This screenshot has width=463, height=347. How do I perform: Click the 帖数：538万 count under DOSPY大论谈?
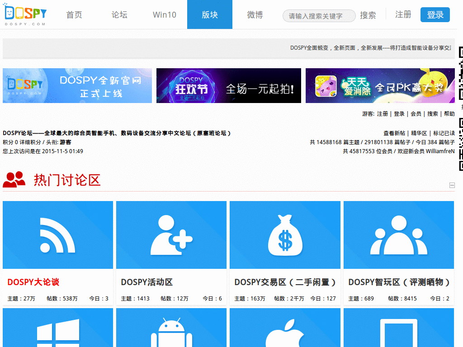click(62, 299)
